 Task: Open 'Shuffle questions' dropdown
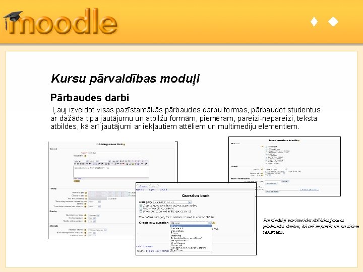tap(92, 218)
